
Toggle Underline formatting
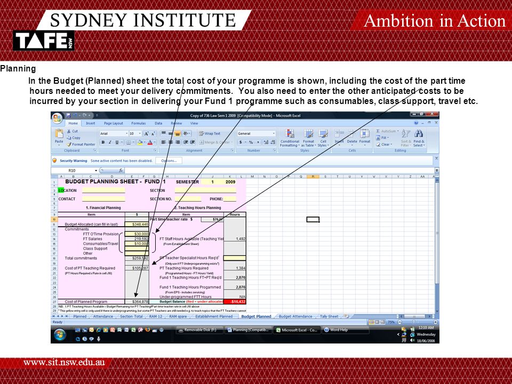point(117,142)
